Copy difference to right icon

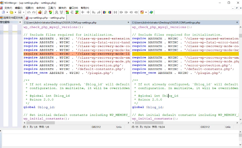click(x=83, y=12)
